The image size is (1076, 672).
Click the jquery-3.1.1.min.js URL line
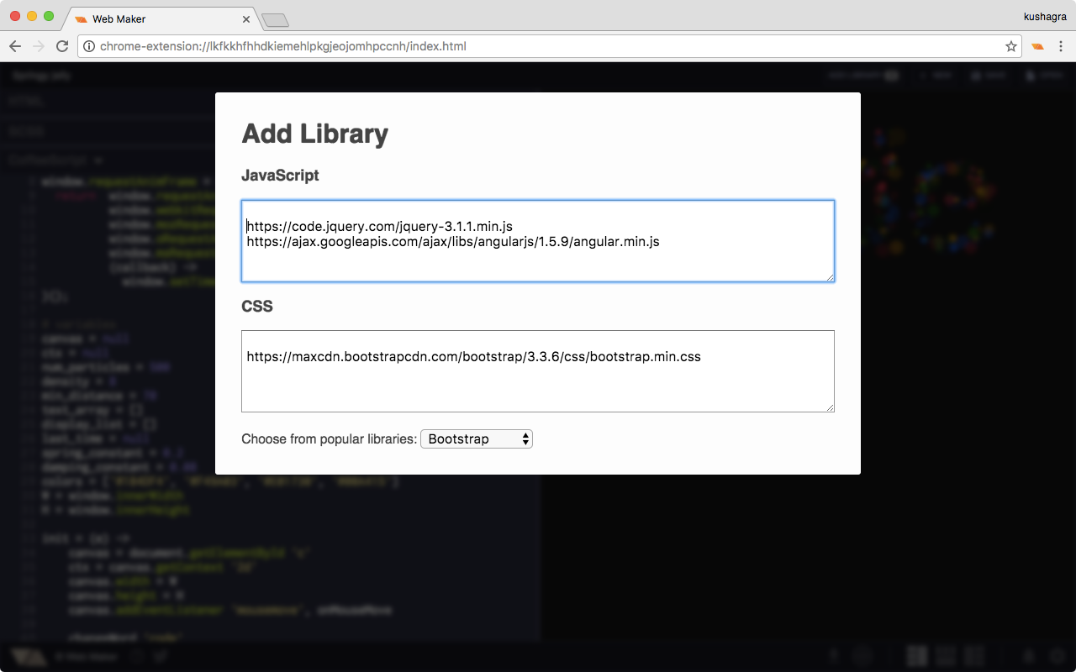379,227
